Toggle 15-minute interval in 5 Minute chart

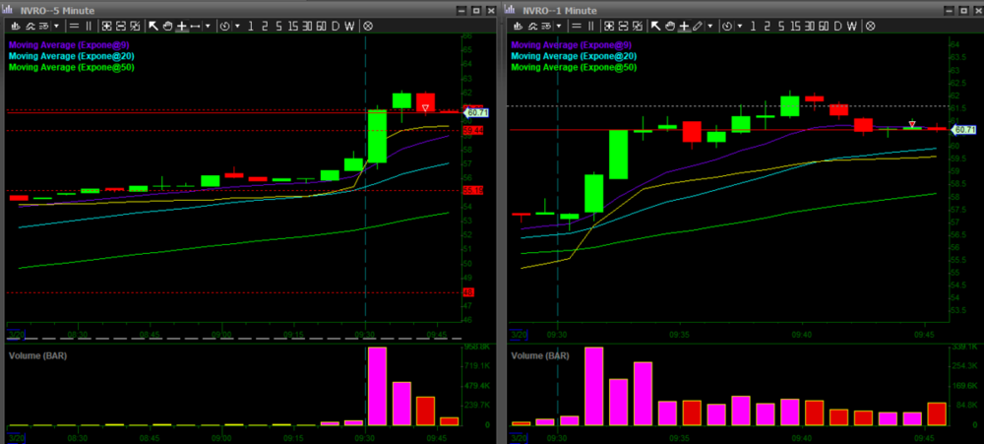click(x=291, y=26)
